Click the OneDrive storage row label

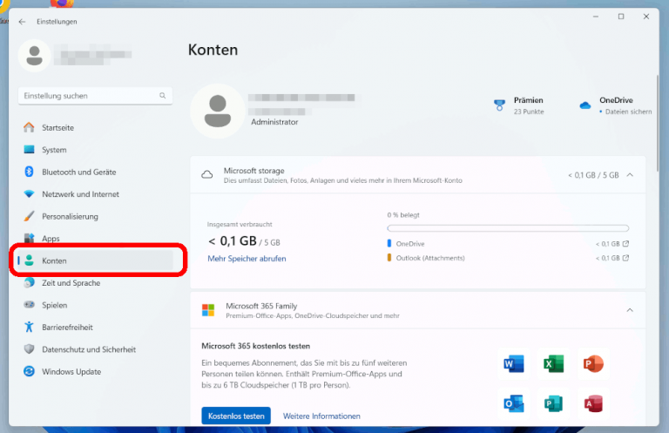click(410, 244)
